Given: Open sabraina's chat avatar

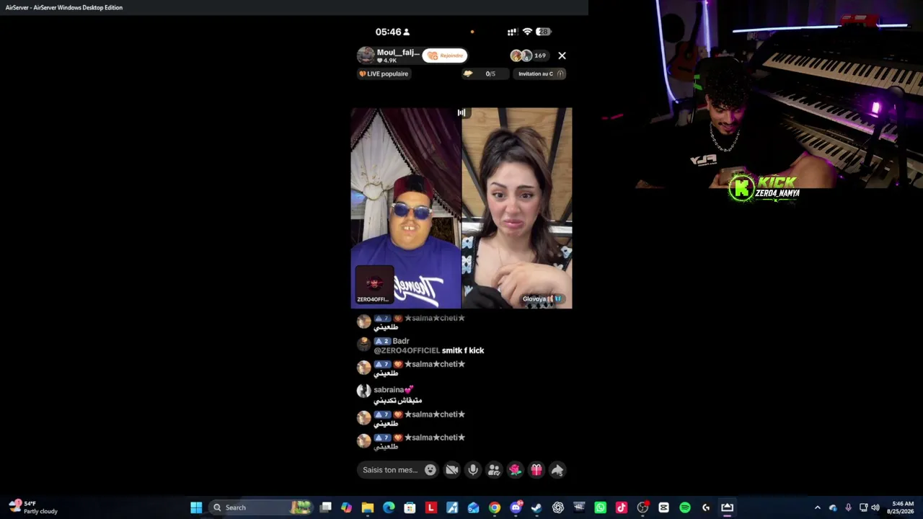Looking at the screenshot, I should click(x=364, y=391).
